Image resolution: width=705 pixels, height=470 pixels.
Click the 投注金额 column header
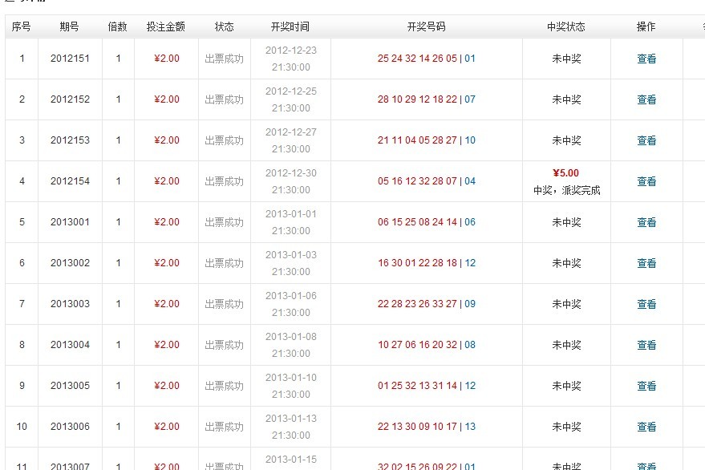[x=166, y=26]
